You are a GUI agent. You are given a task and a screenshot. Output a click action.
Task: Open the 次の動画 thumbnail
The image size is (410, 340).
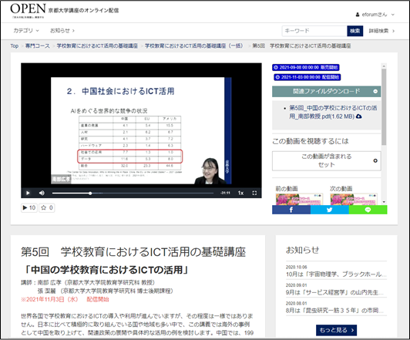coord(354,199)
